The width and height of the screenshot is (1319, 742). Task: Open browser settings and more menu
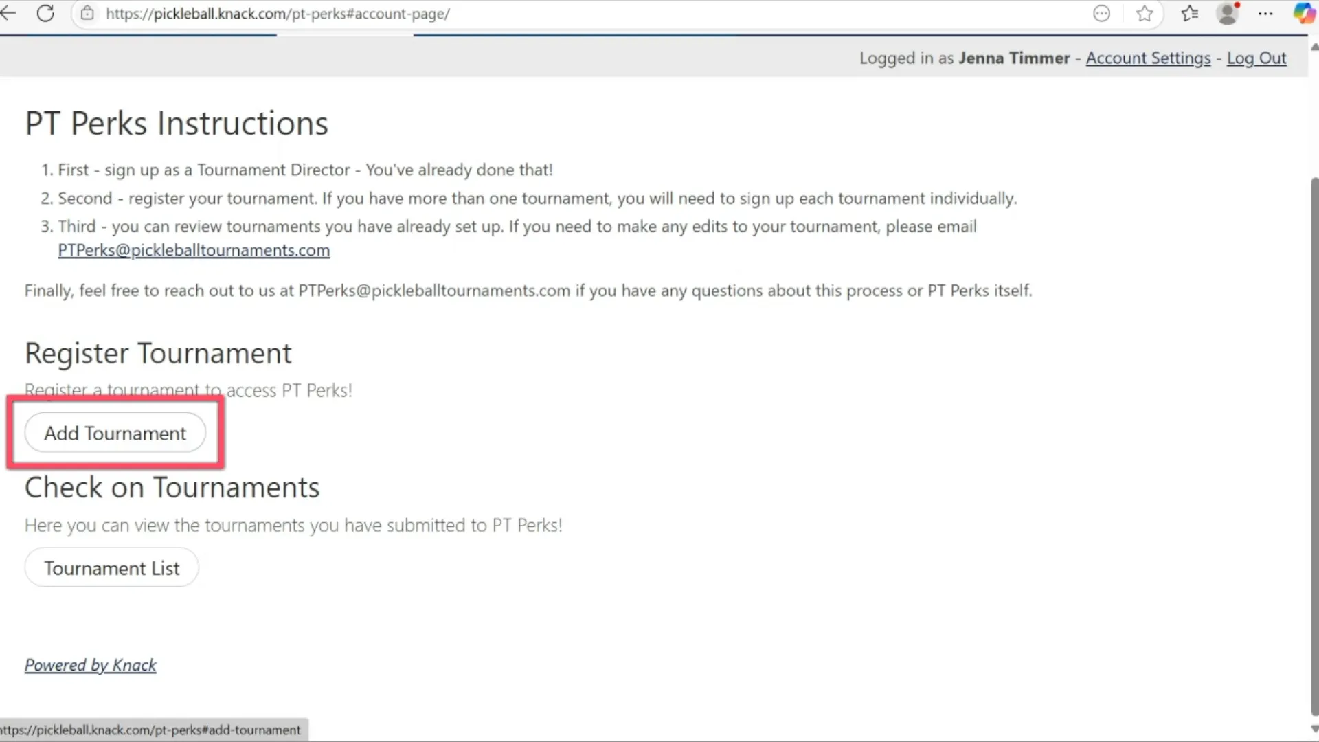point(1265,14)
